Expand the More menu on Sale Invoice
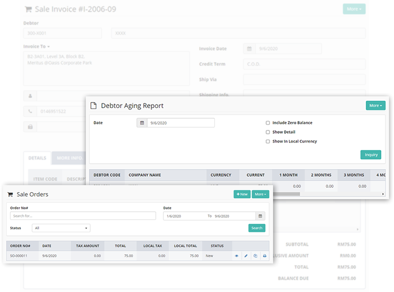This screenshot has width=394, height=292. coord(354,9)
